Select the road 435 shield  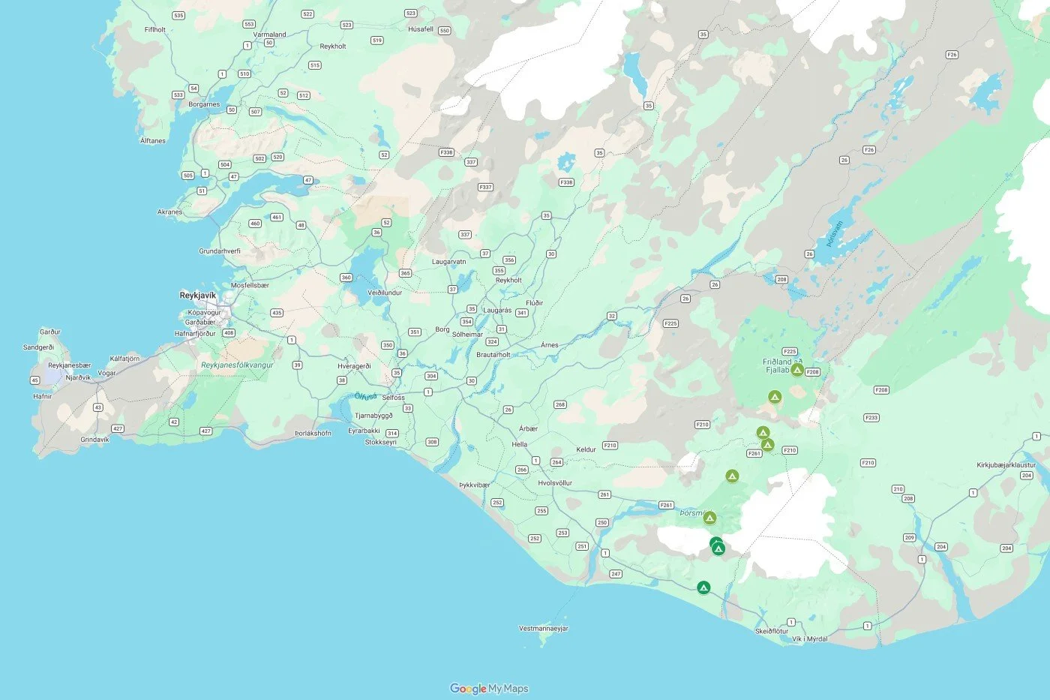(277, 314)
